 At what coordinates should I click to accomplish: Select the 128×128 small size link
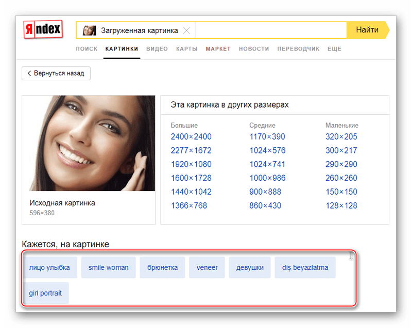tap(341, 205)
